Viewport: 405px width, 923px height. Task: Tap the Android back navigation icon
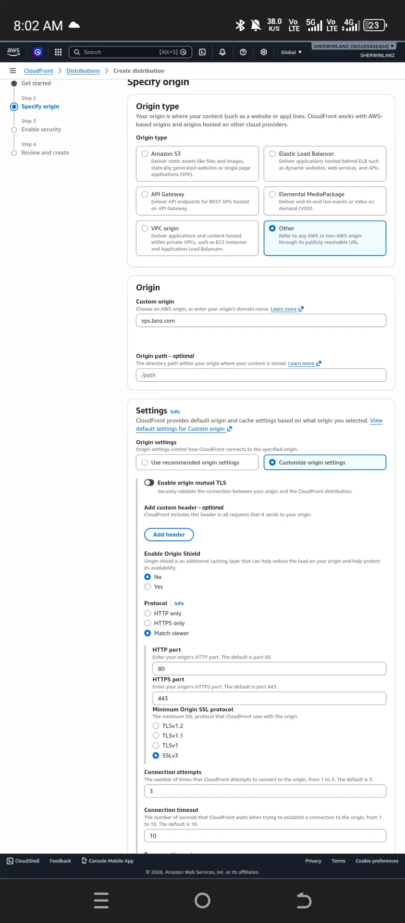(x=304, y=900)
